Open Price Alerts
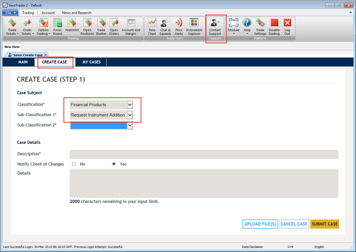Screen dimensions: 356x252 [179, 27]
